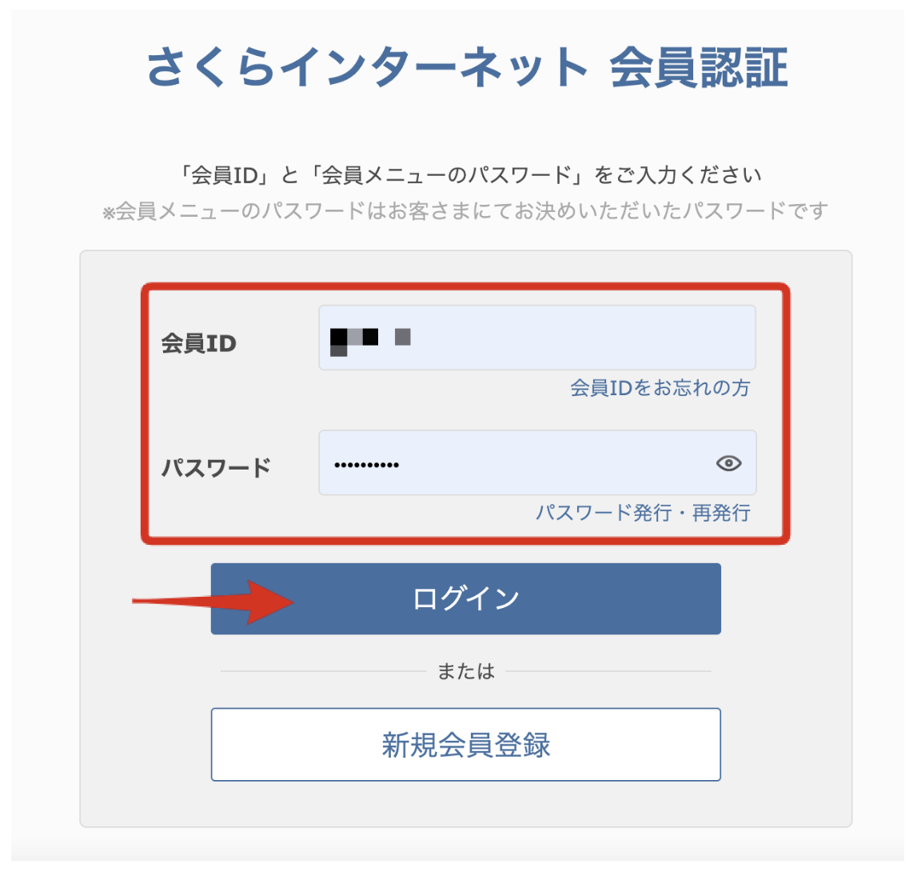Click the gray ※会員メニューのパスワード note text
This screenshot has width=913, height=872.
pyautogui.click(x=464, y=212)
